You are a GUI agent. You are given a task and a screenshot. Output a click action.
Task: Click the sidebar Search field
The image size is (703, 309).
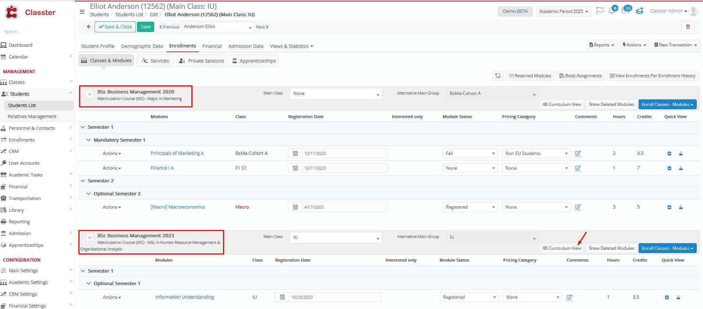37,32
